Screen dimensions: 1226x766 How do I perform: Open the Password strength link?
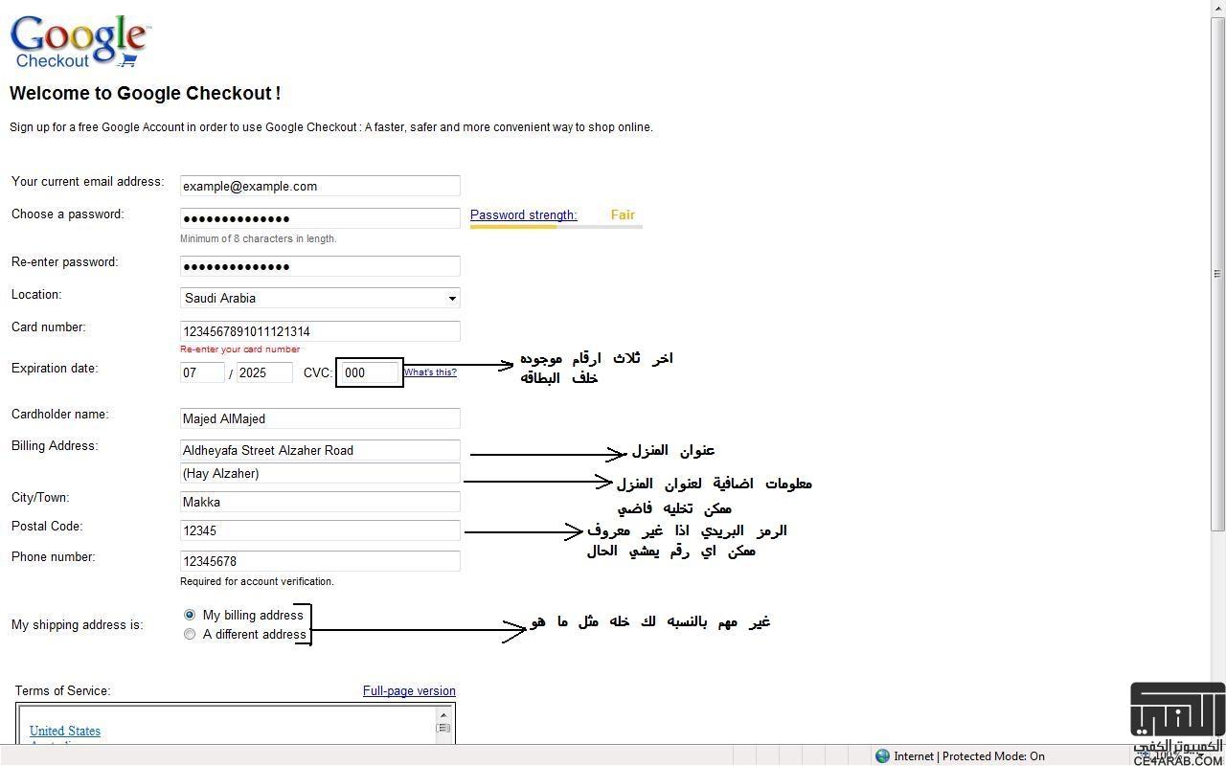click(x=523, y=215)
